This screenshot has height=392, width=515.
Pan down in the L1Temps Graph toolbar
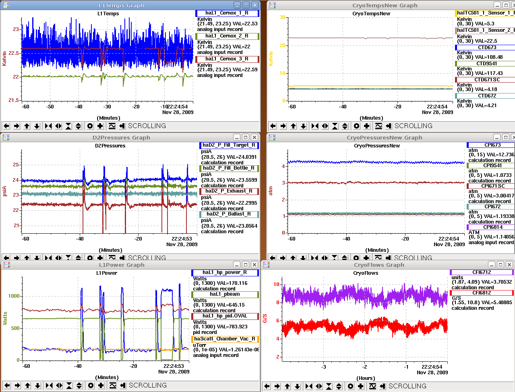(37, 126)
